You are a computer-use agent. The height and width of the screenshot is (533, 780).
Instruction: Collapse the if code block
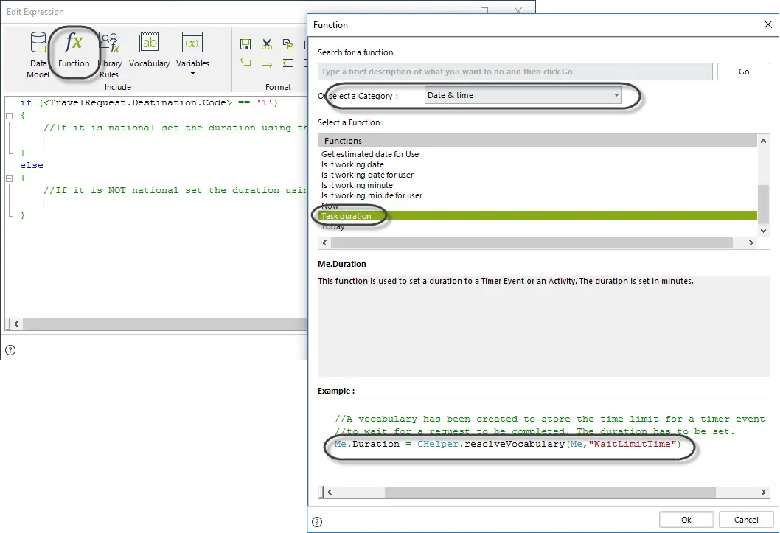[x=9, y=115]
